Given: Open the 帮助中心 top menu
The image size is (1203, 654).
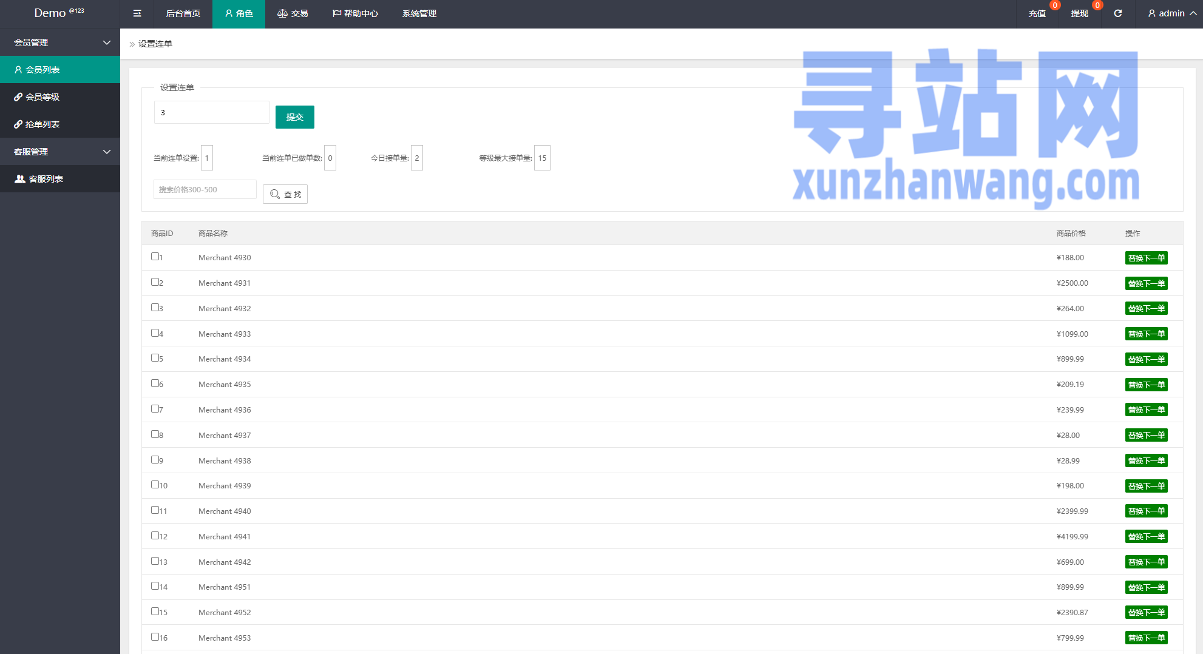Looking at the screenshot, I should pos(355,13).
